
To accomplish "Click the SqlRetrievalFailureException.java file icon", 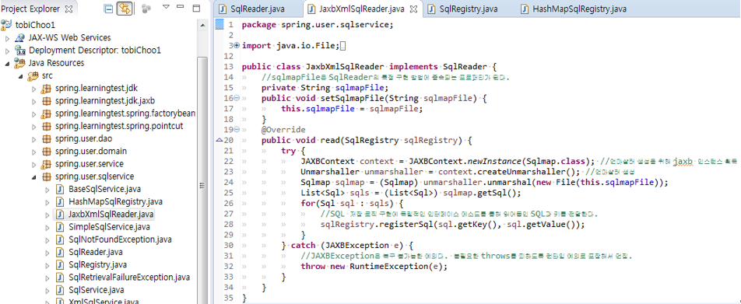I will [60, 277].
